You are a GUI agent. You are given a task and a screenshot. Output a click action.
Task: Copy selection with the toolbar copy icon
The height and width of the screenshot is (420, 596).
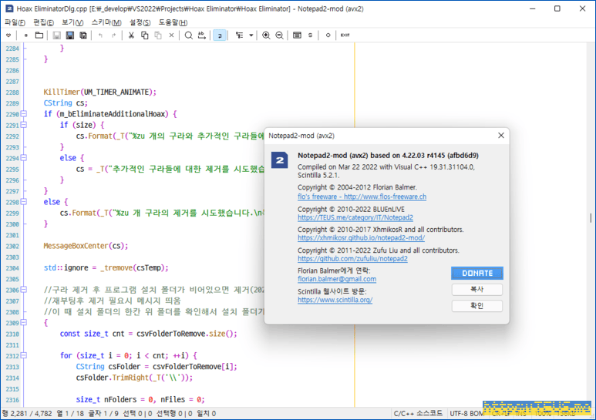point(144,35)
